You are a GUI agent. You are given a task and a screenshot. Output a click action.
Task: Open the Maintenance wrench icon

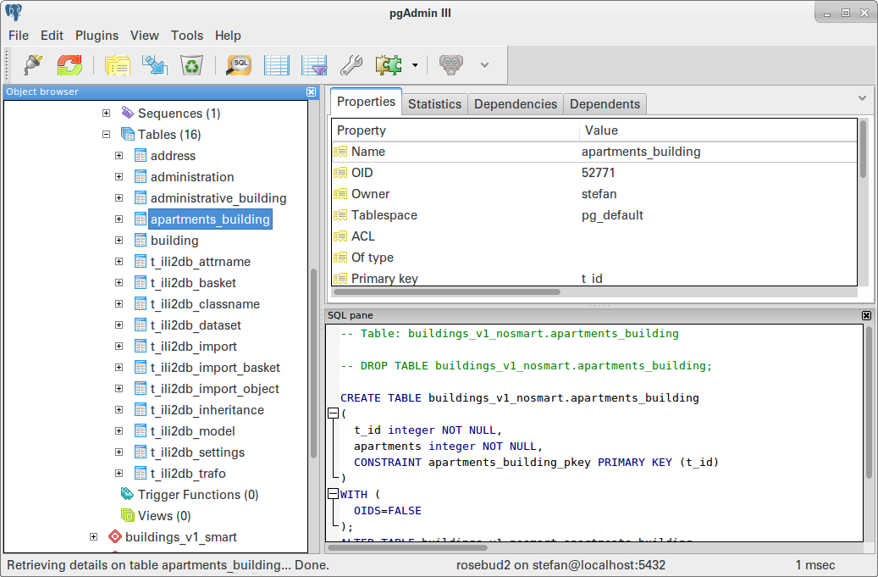click(351, 65)
